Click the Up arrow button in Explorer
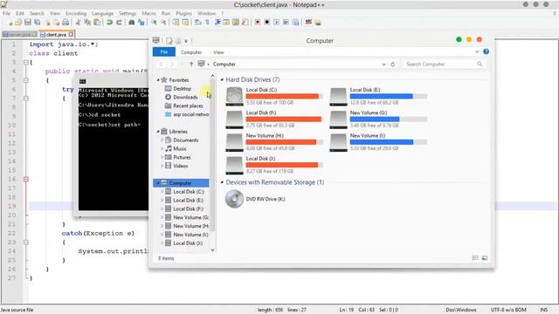559x314 pixels. pos(191,64)
